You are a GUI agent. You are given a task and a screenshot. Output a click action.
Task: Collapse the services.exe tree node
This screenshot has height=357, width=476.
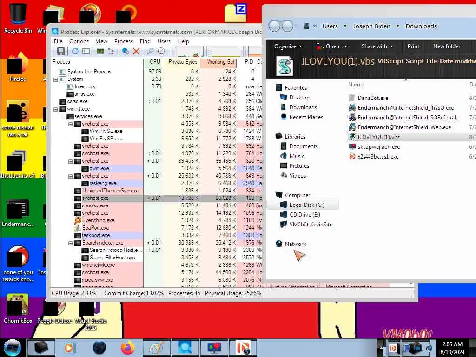point(63,117)
